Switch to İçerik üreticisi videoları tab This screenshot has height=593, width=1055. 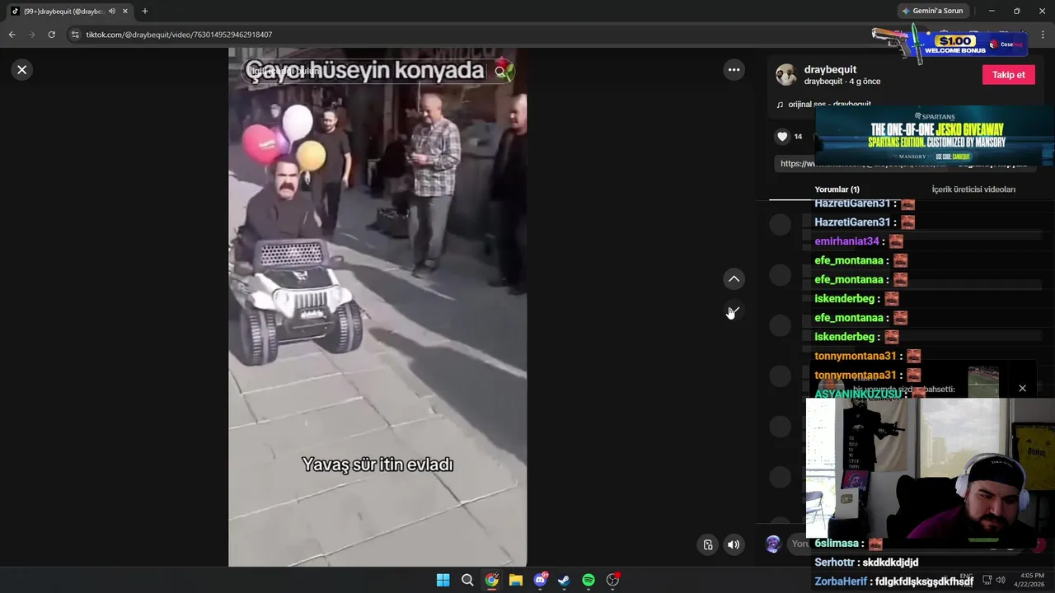pyautogui.click(x=973, y=189)
